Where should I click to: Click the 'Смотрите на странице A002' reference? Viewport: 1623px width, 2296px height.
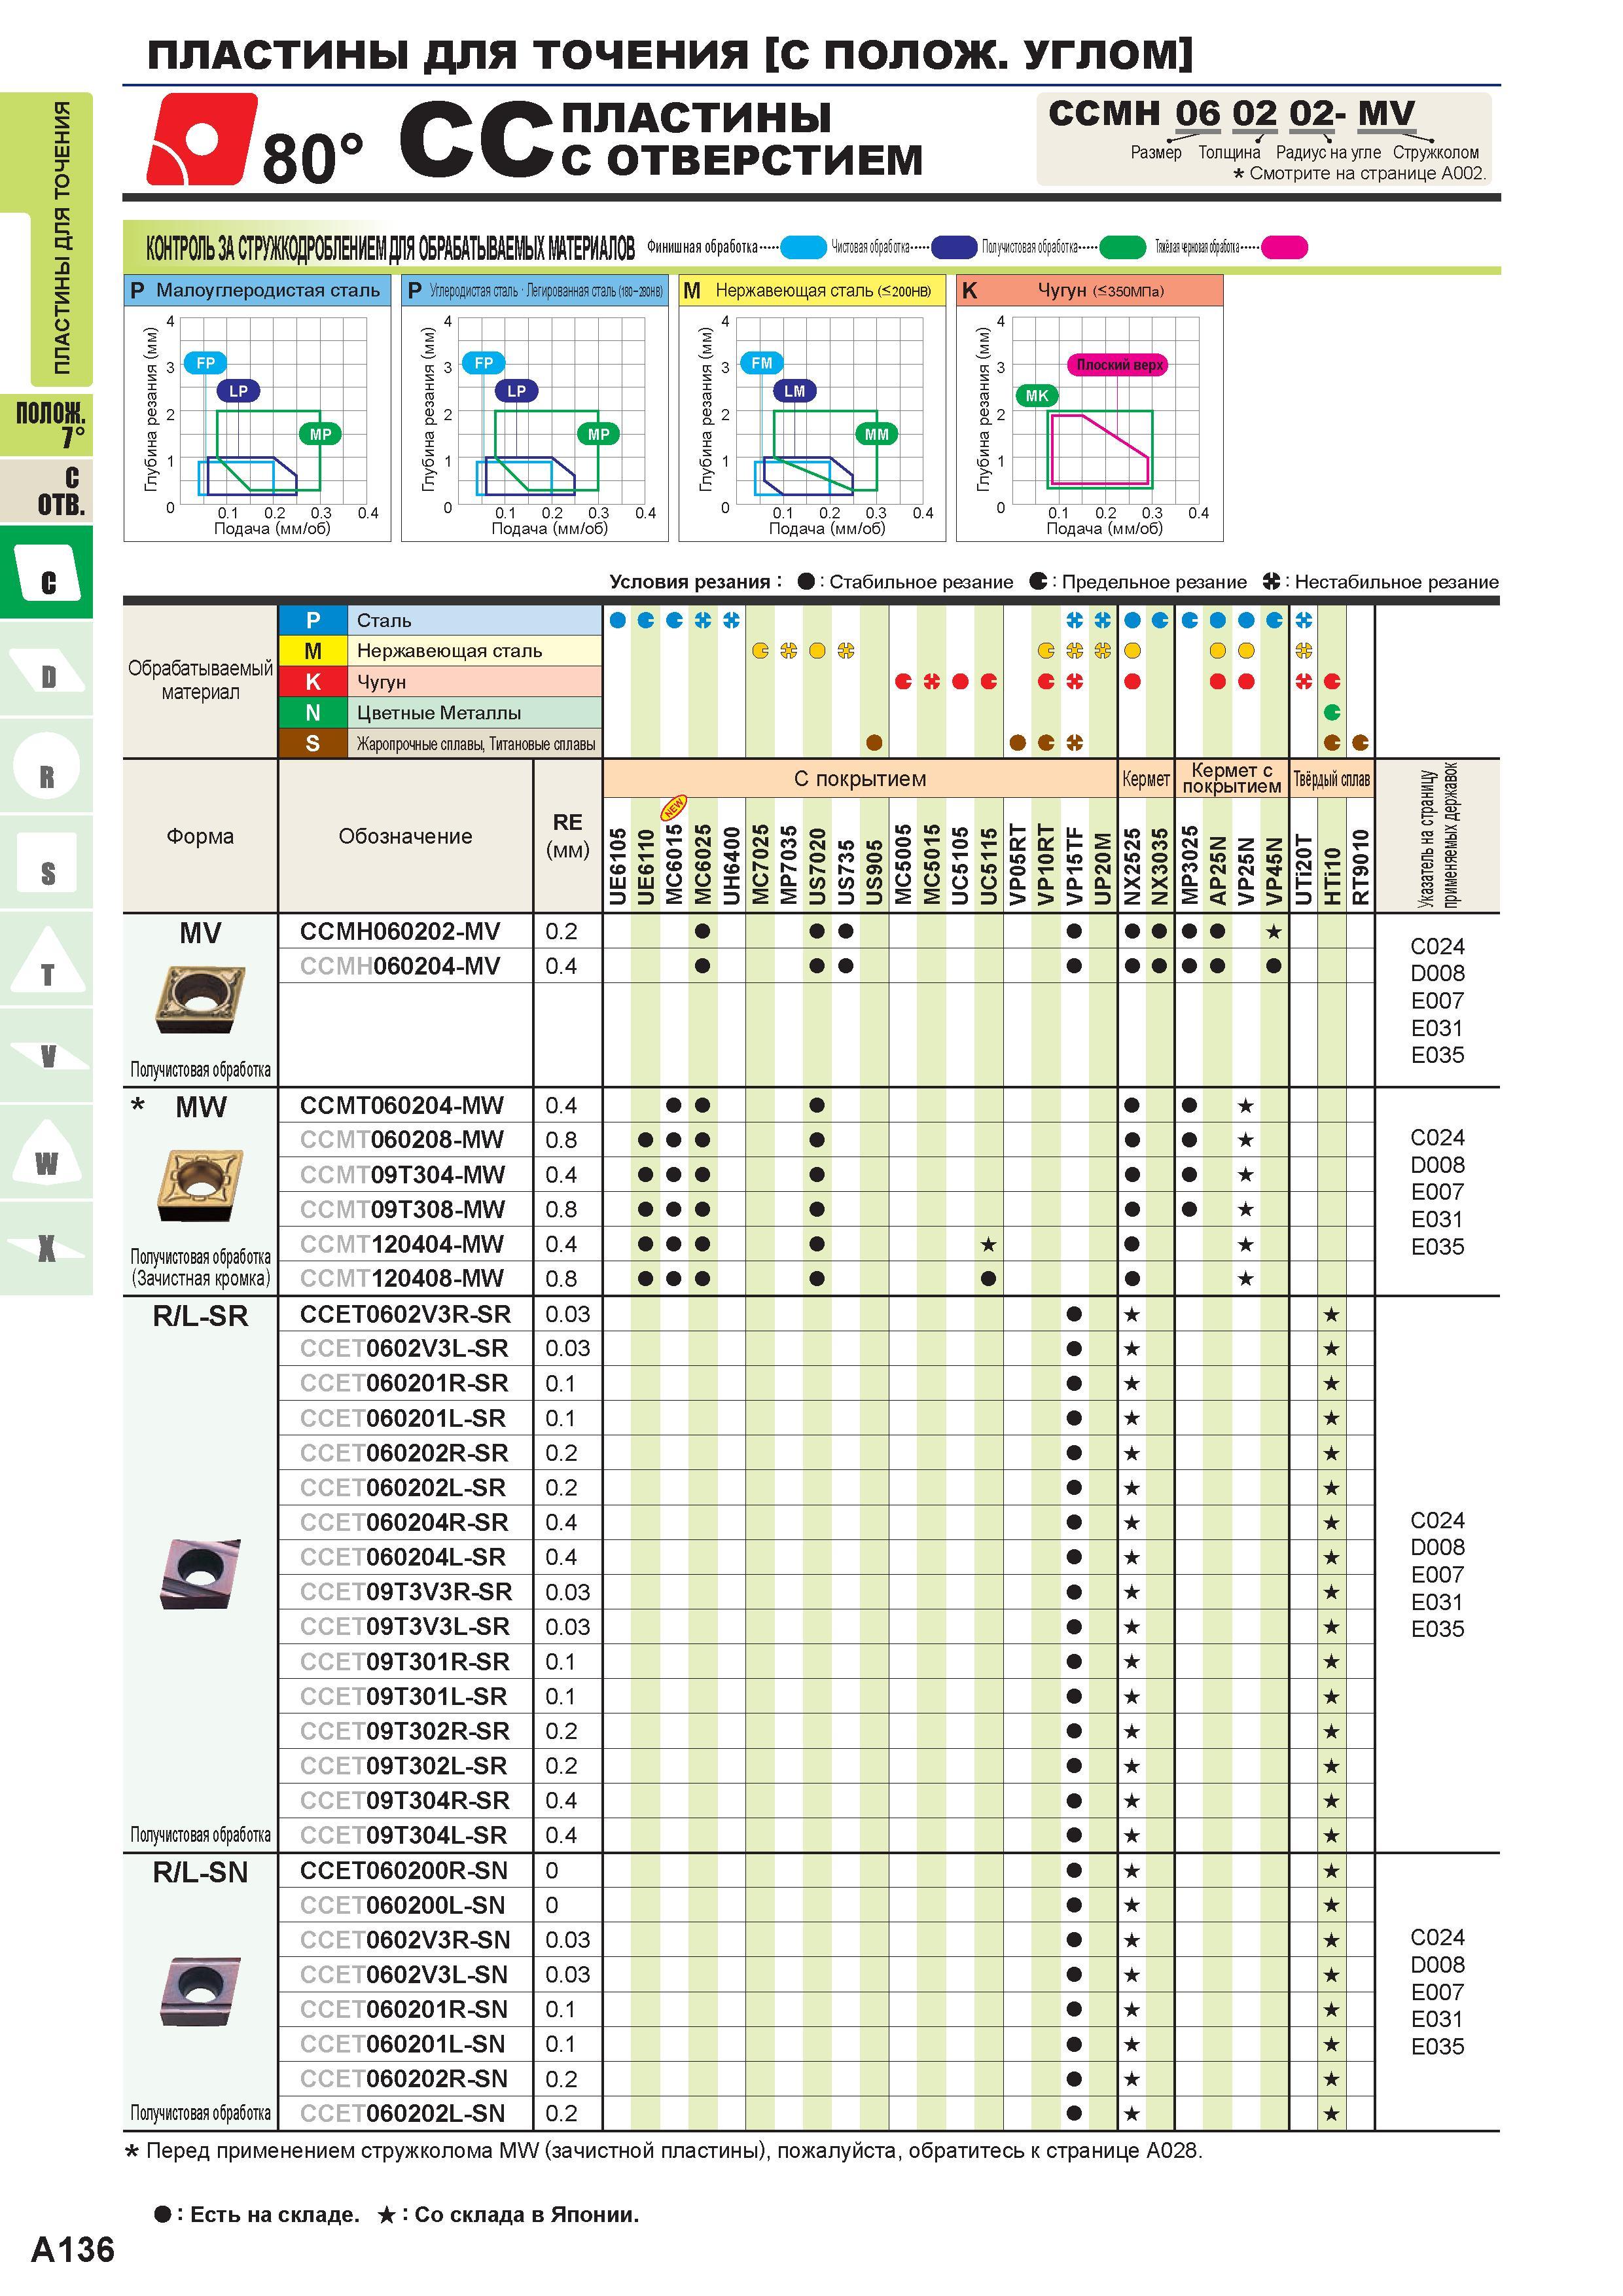click(1360, 174)
